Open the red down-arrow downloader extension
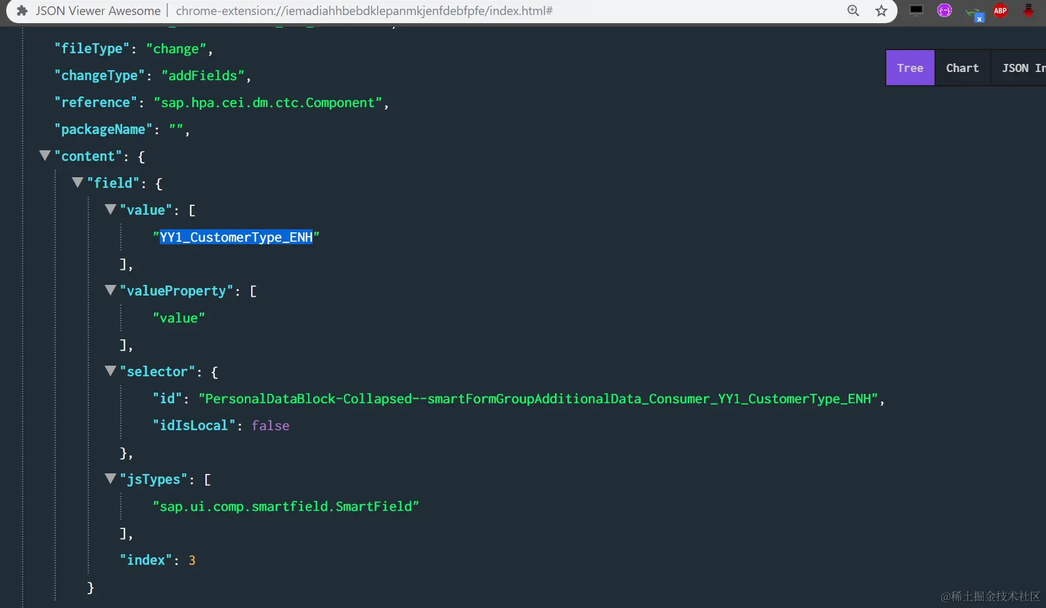This screenshot has height=608, width=1046. click(x=1028, y=11)
